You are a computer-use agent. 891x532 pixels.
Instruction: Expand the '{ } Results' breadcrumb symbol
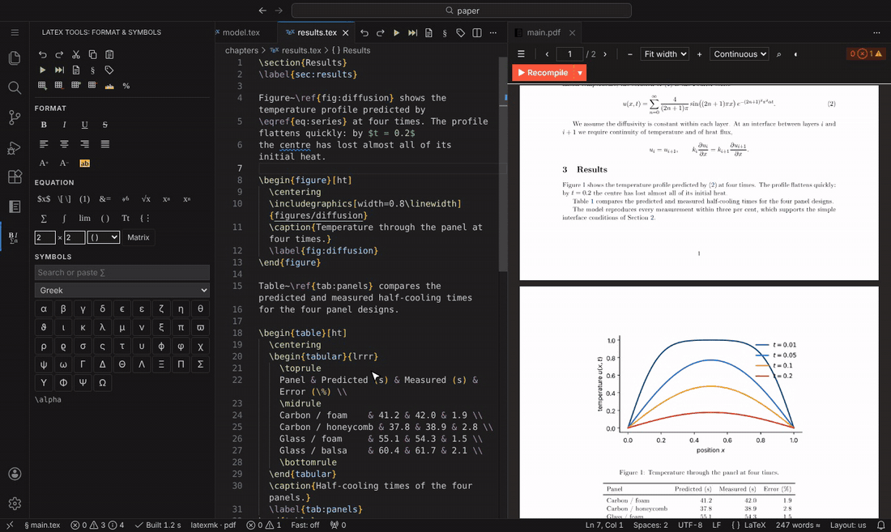tap(352, 50)
